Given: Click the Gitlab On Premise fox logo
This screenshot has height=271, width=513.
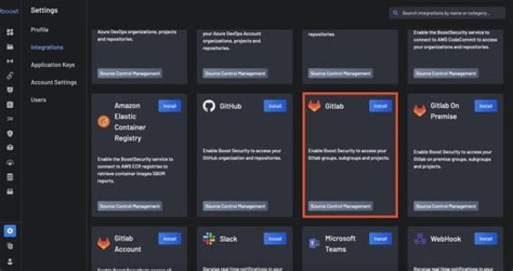Looking at the screenshot, I should [x=420, y=111].
